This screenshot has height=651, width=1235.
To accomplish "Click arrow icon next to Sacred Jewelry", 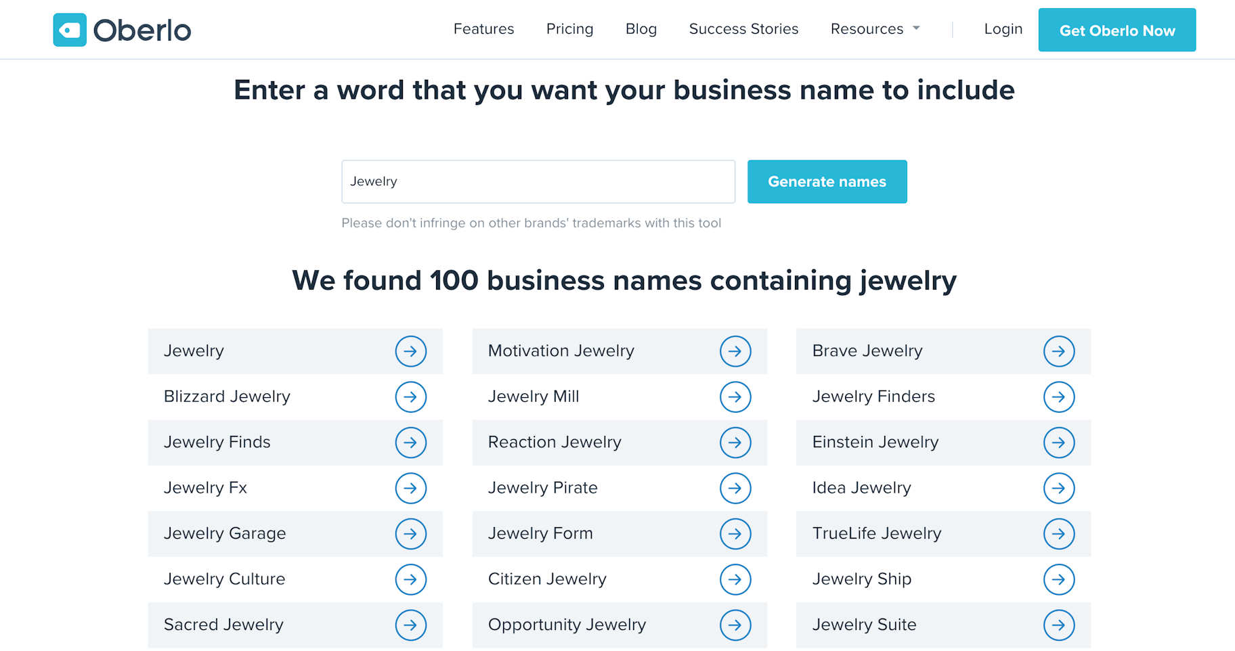I will coord(410,625).
